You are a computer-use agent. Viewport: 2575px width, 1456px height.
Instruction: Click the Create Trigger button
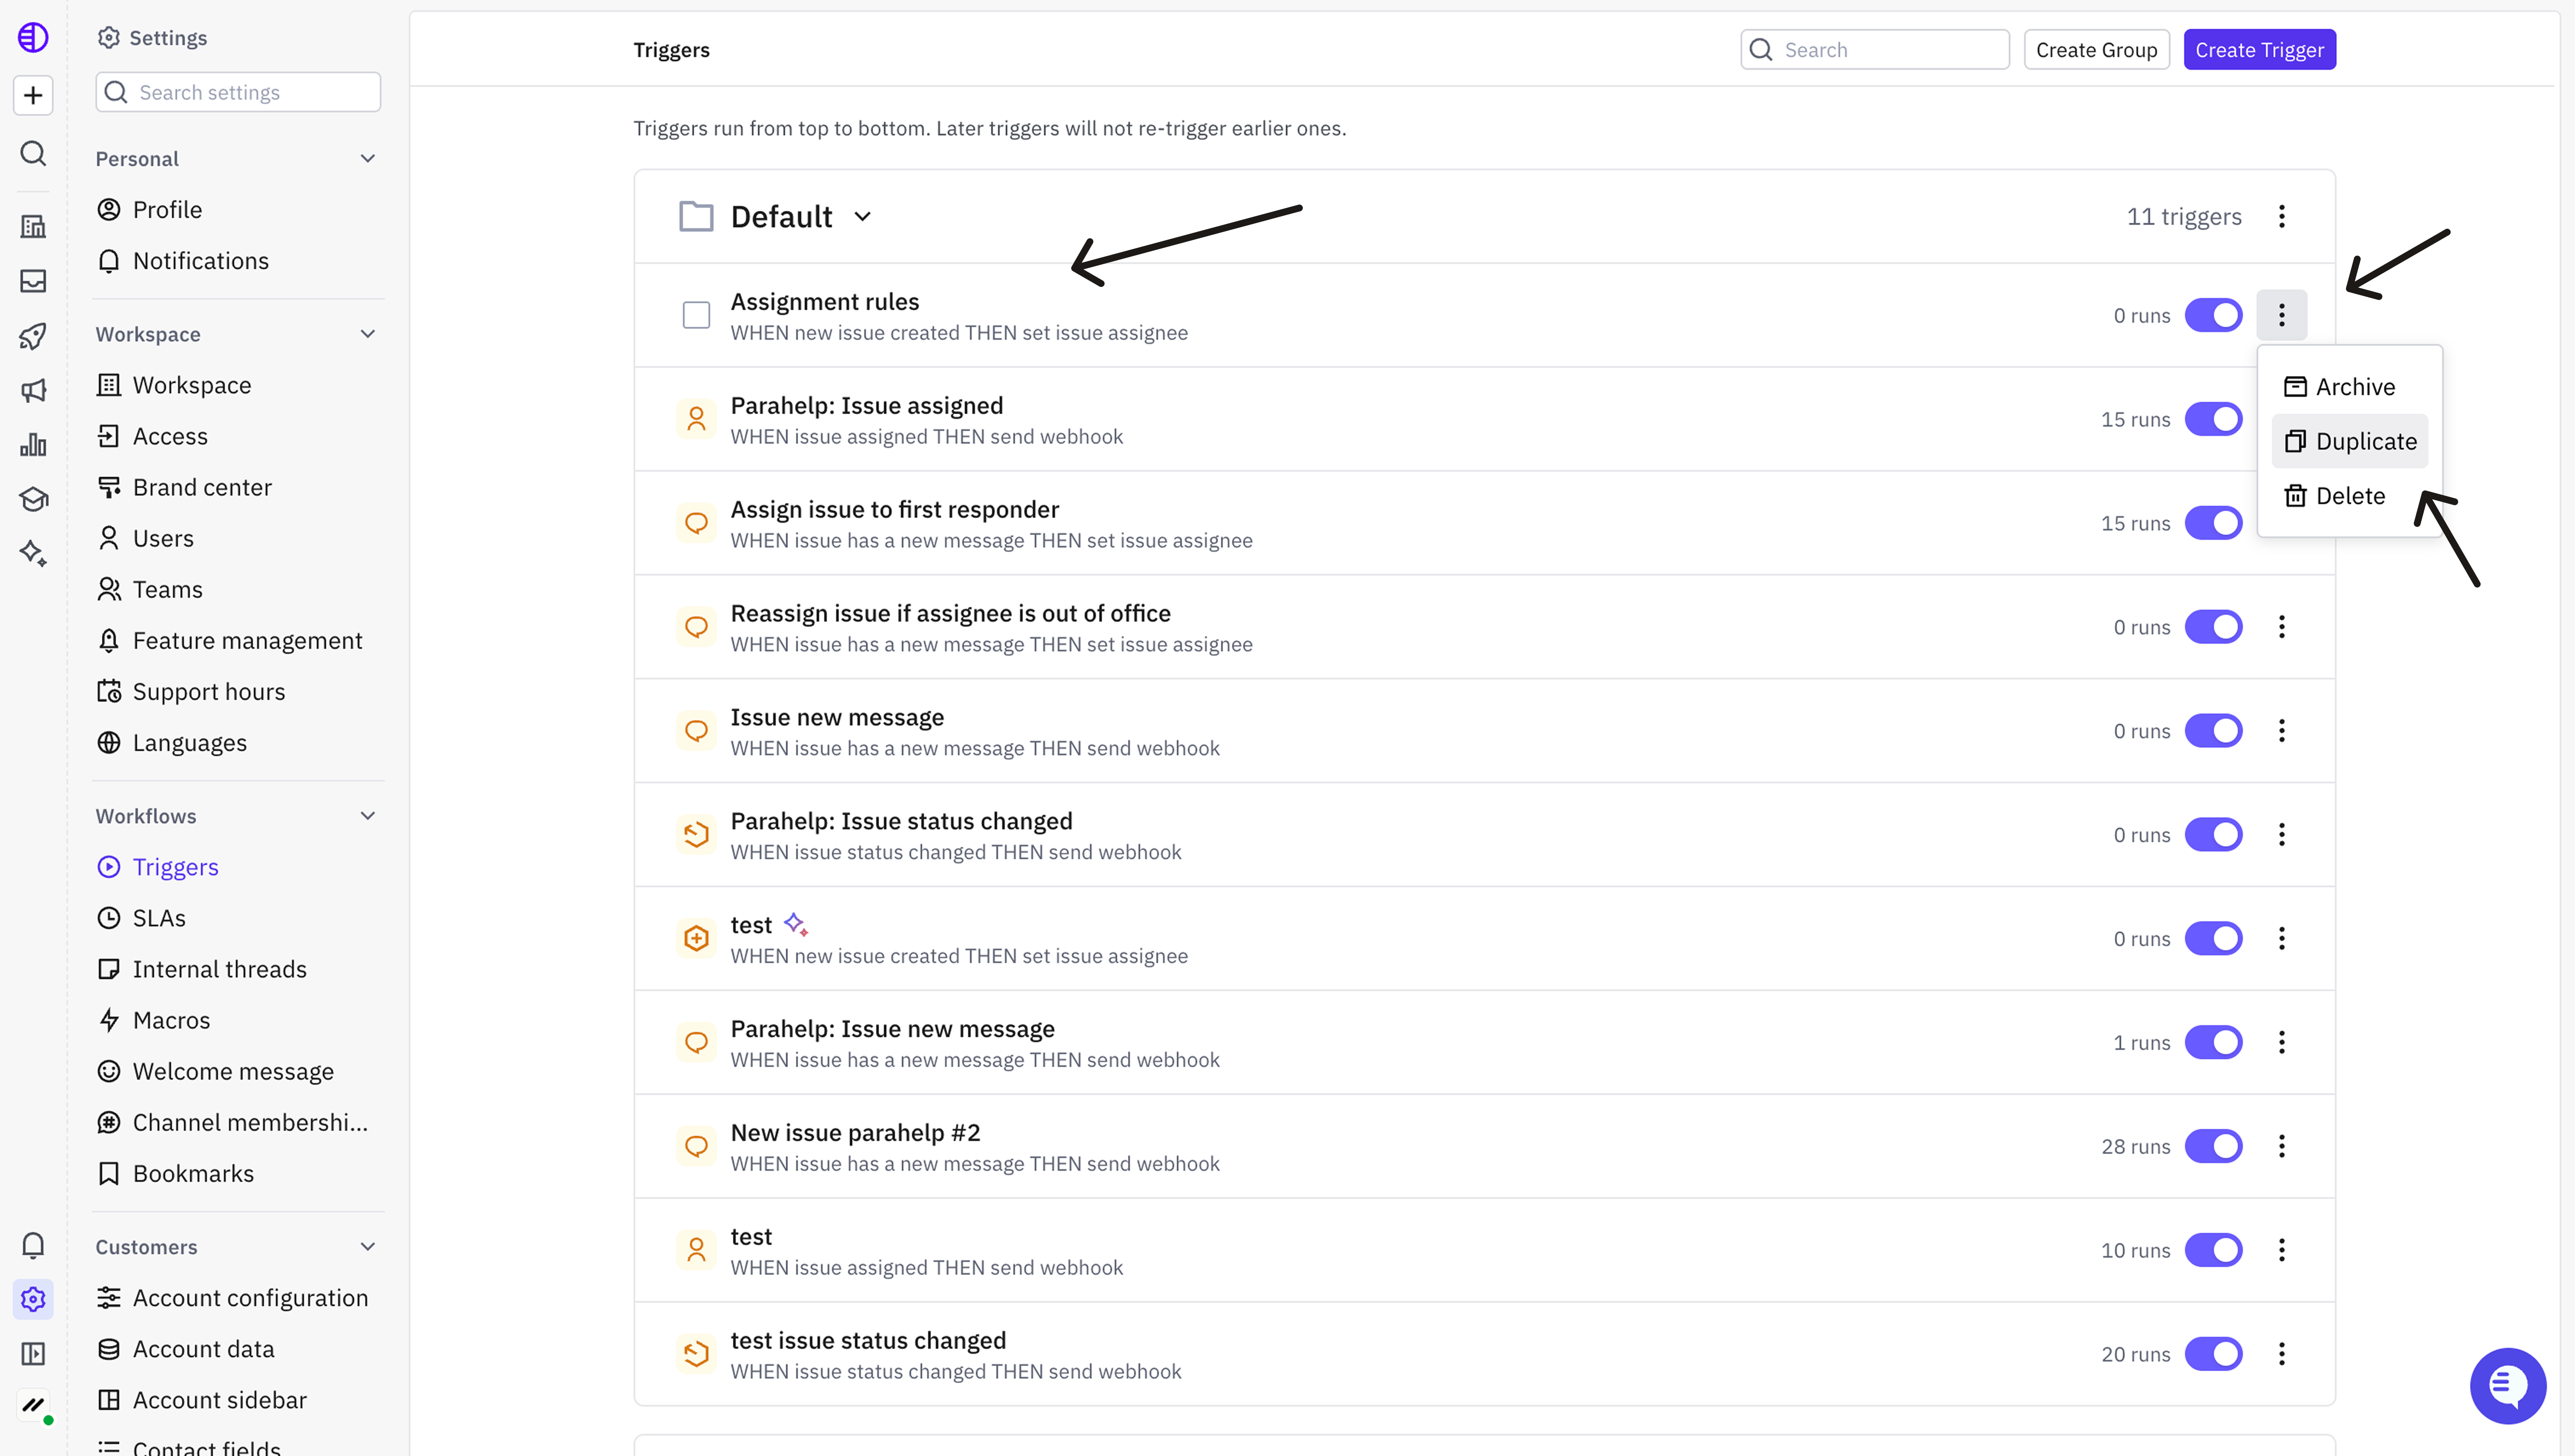tap(2259, 50)
